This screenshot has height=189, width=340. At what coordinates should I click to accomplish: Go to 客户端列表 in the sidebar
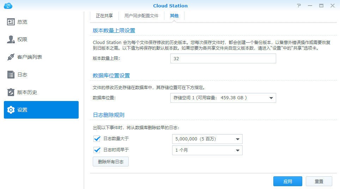coord(41,57)
